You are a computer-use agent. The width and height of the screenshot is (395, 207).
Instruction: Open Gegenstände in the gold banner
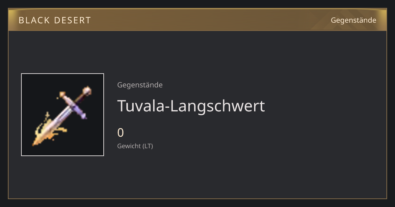pos(353,20)
